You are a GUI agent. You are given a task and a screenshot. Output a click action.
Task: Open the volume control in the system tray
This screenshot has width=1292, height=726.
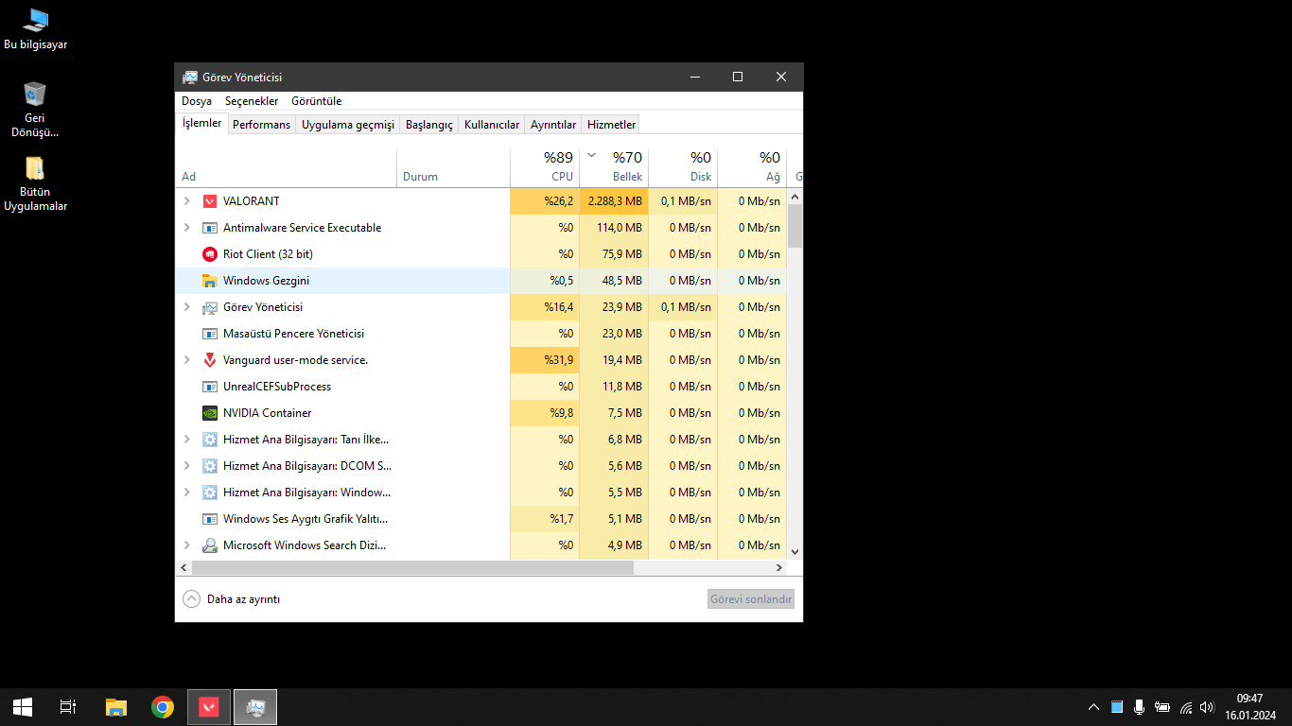tap(1207, 707)
